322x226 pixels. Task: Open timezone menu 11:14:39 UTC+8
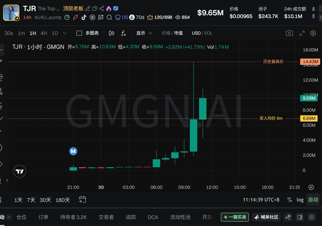[261, 200]
